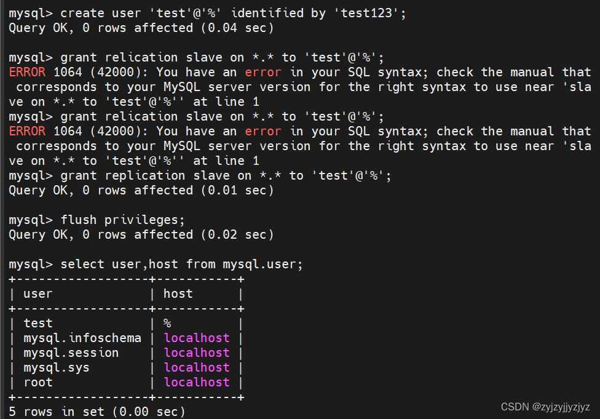Click the 'mysql.session' user entry

71,353
